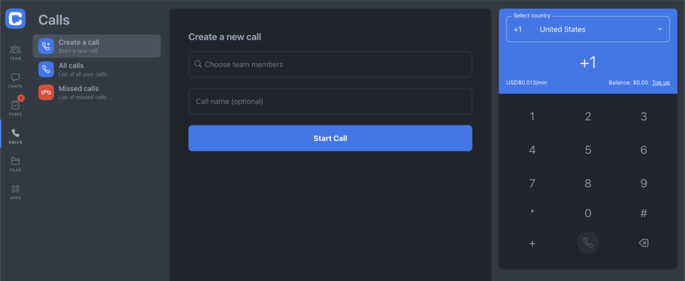Click the Choose team members search field

pyautogui.click(x=330, y=65)
